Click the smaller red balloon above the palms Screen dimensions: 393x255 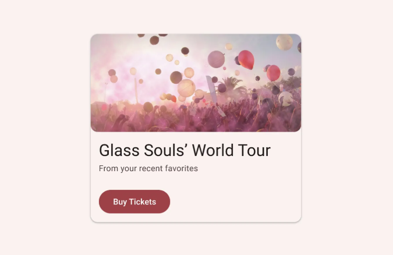point(274,73)
